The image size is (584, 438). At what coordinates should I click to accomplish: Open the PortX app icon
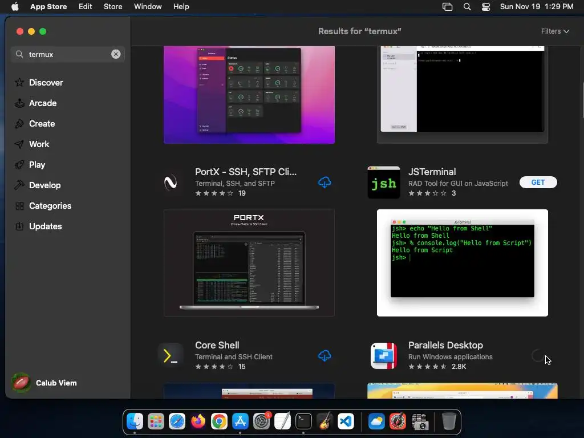click(171, 182)
